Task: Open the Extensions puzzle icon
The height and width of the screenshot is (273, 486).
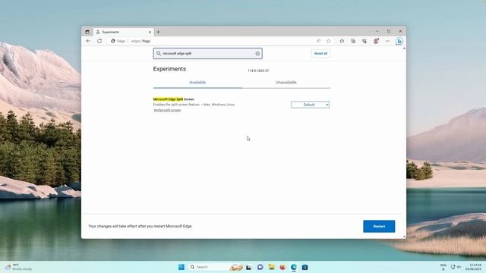Action: coord(342,41)
